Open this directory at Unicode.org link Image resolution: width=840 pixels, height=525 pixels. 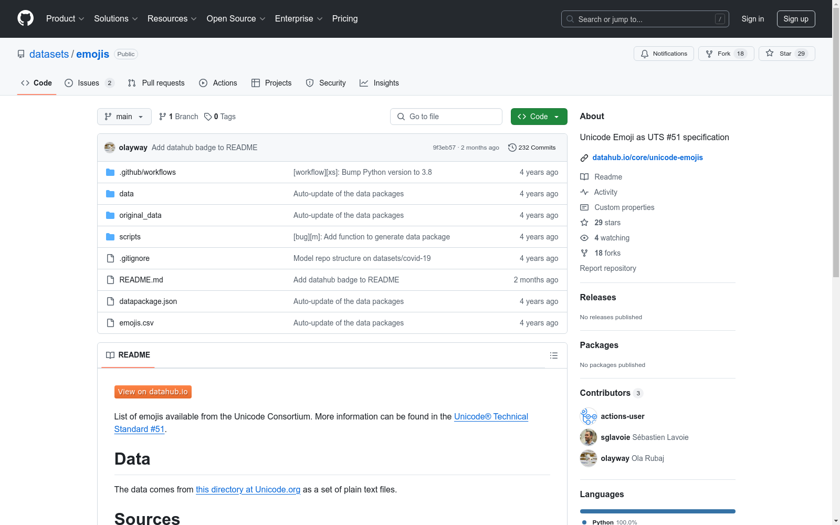(248, 489)
